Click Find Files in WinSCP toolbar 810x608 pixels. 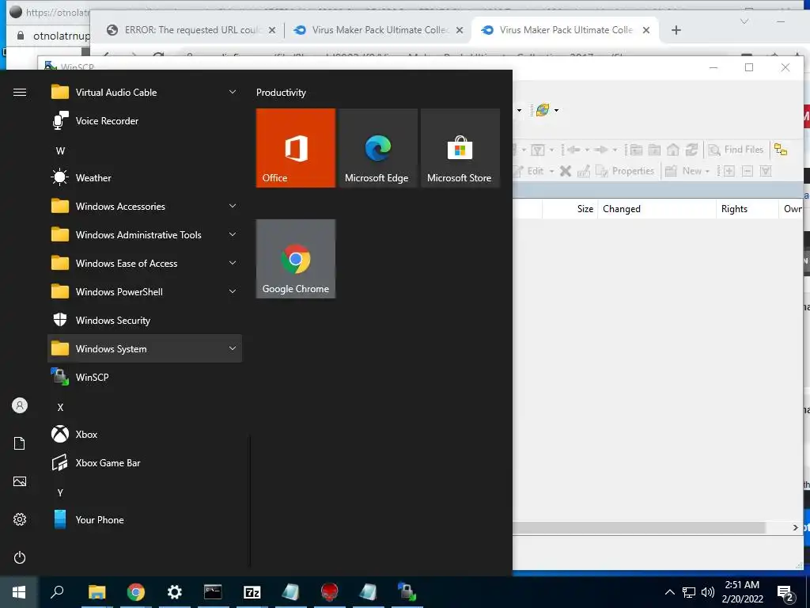(736, 150)
